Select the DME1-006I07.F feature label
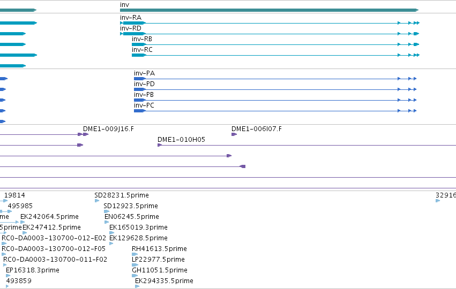This screenshot has width=456, height=289. [257, 129]
